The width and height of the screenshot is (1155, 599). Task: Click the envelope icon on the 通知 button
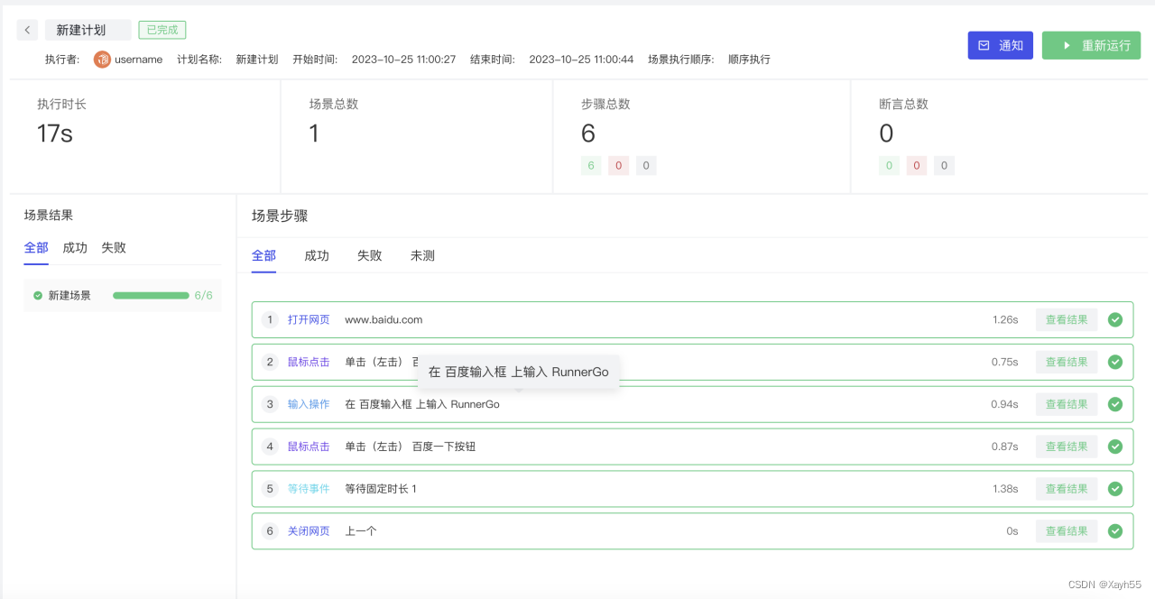[983, 44]
